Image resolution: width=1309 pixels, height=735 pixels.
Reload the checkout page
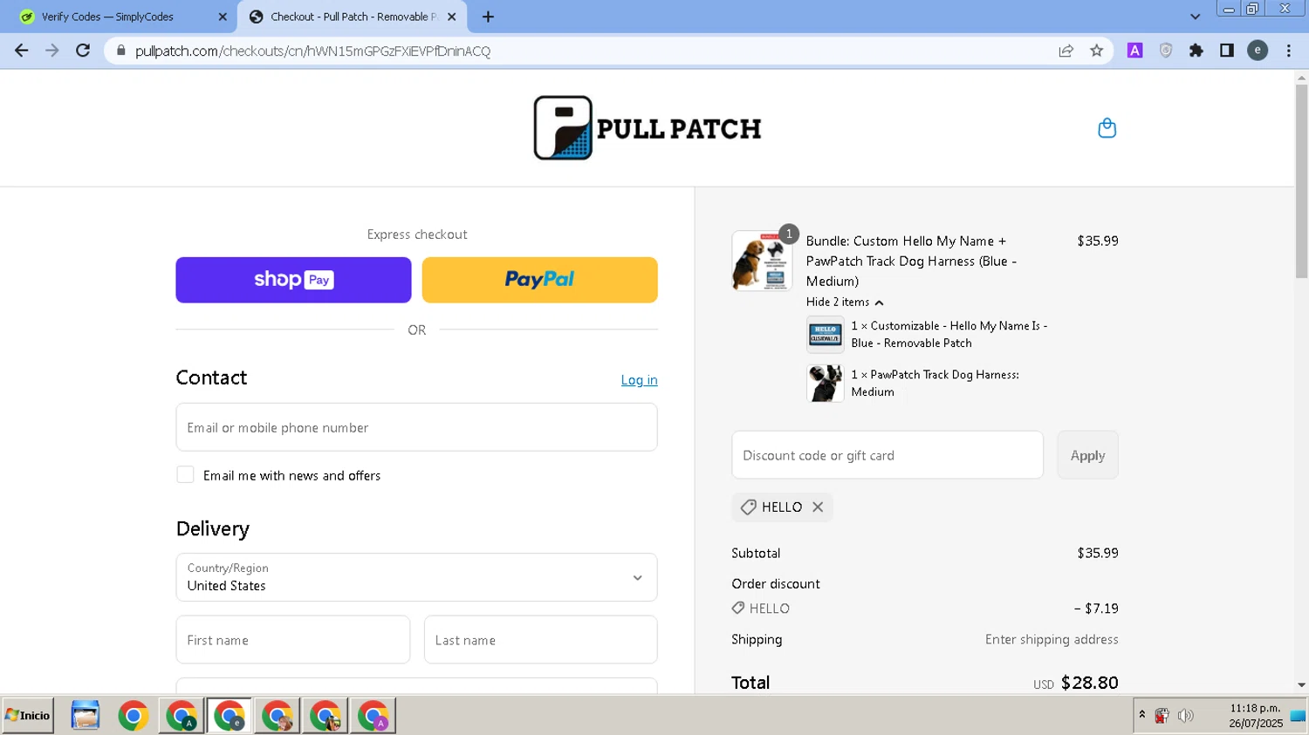click(83, 51)
